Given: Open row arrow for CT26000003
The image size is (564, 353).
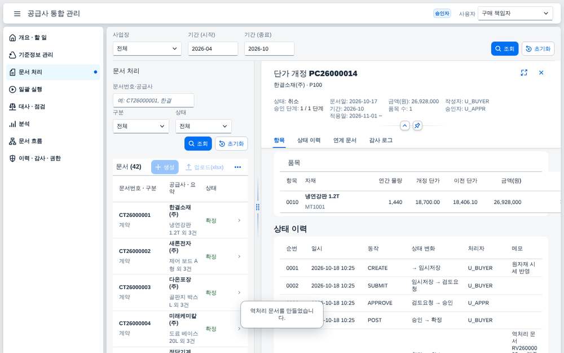Looking at the screenshot, I should 239,293.
